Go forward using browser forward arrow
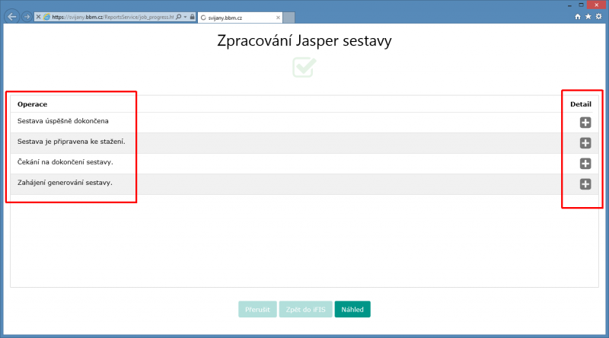Image resolution: width=609 pixels, height=338 pixels. point(27,17)
